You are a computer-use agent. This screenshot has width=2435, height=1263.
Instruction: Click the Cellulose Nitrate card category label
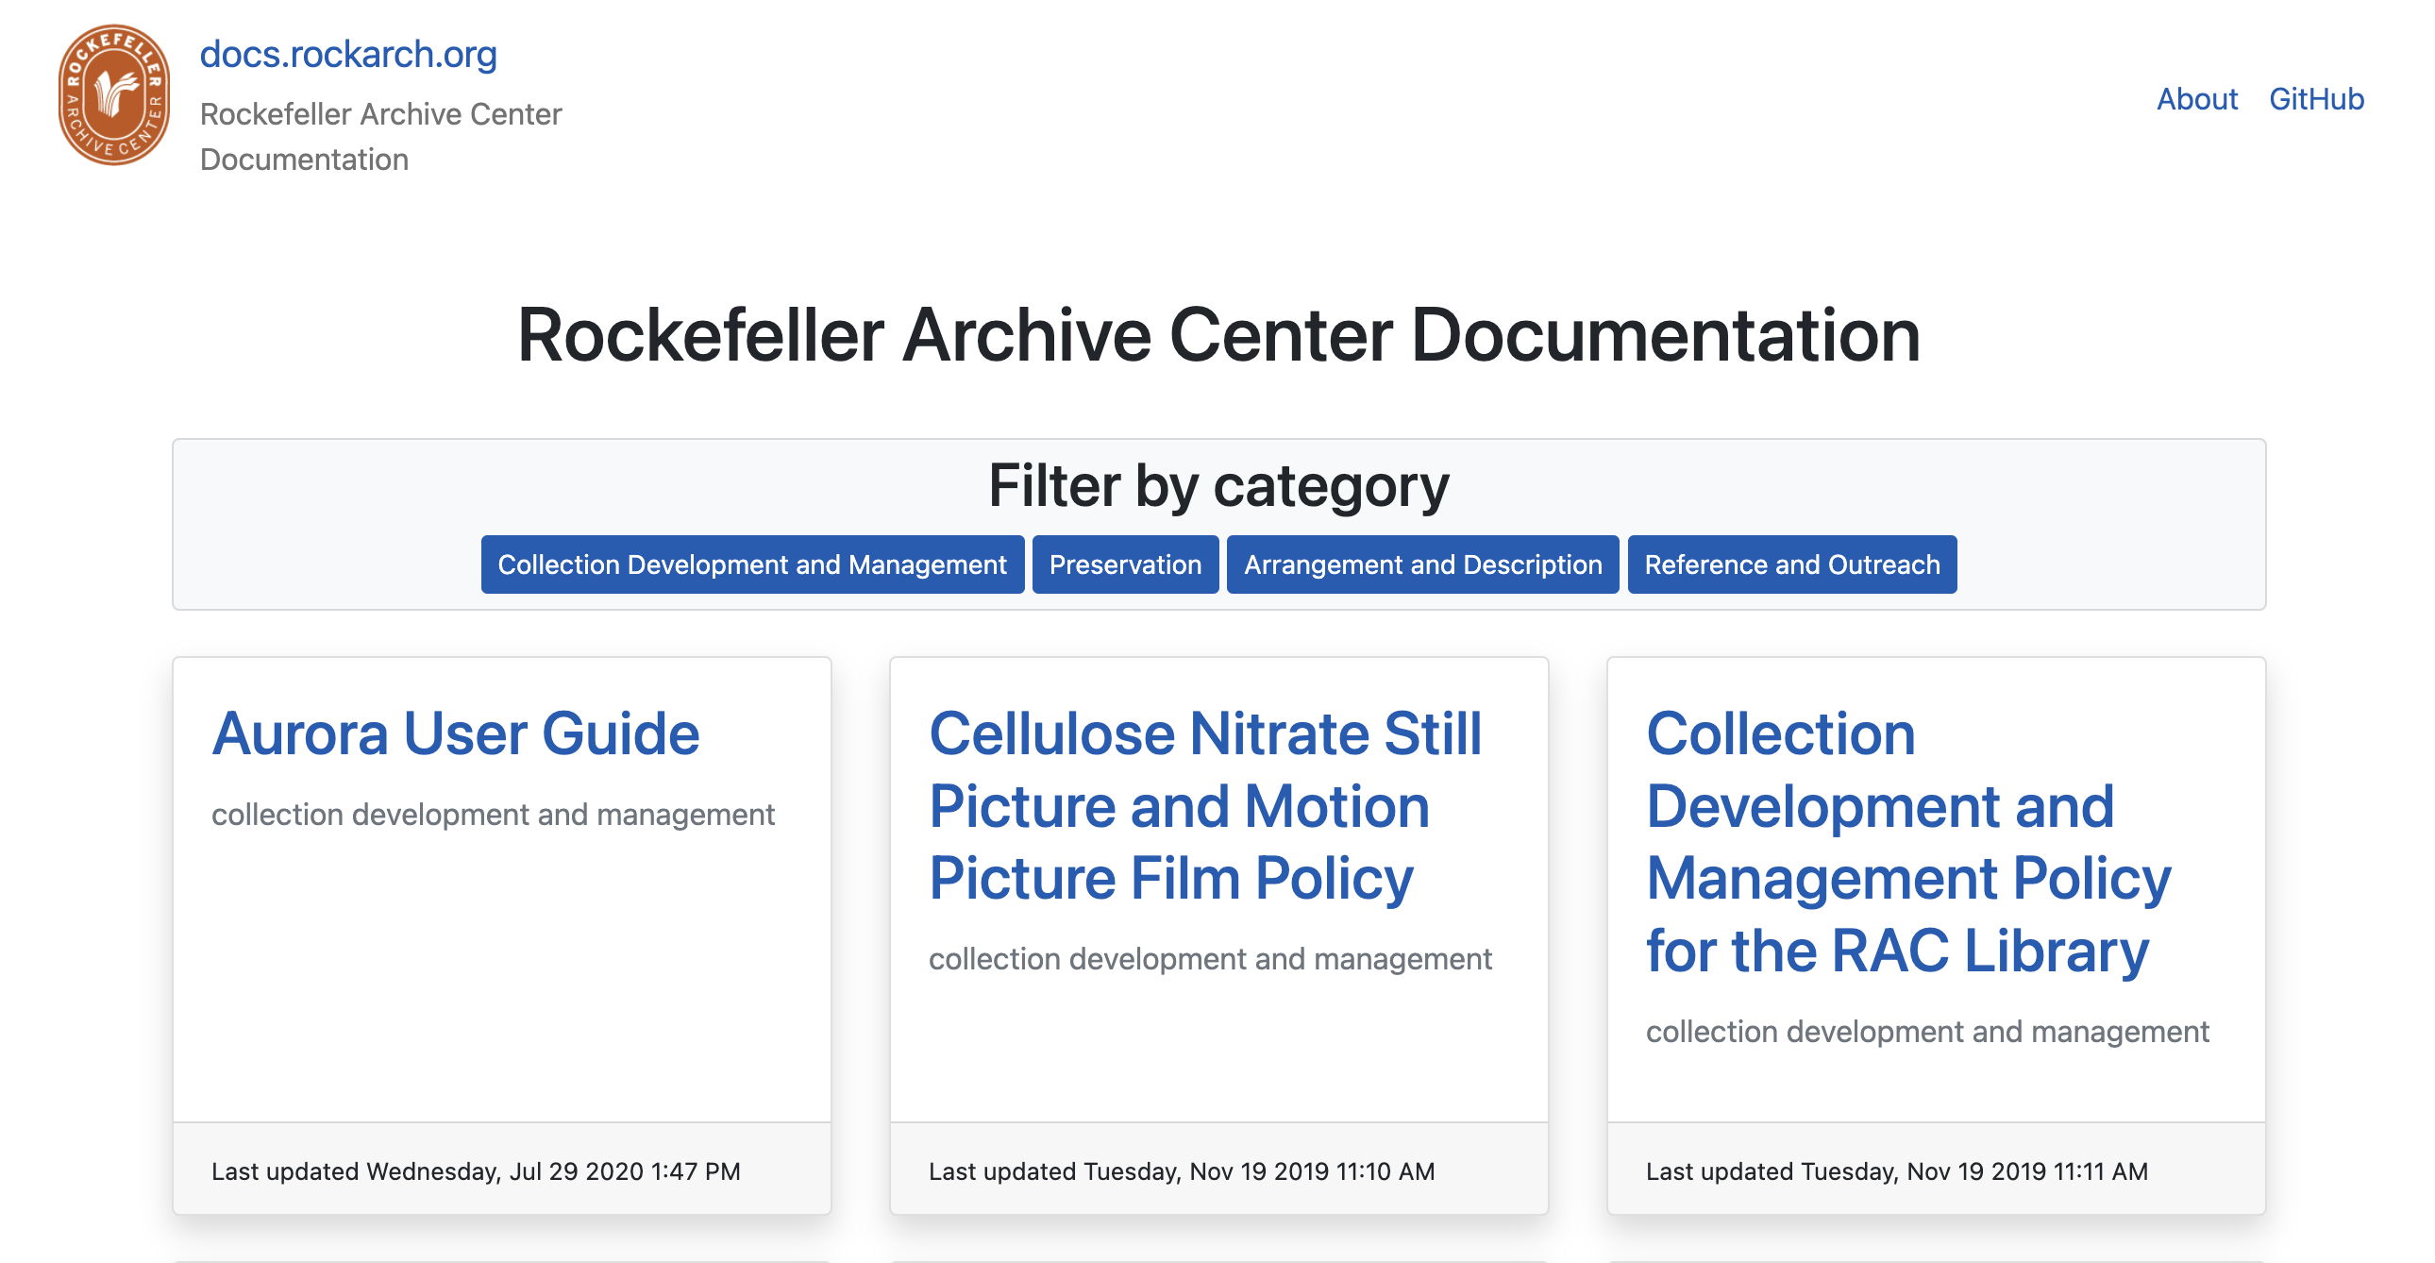pos(1210,959)
